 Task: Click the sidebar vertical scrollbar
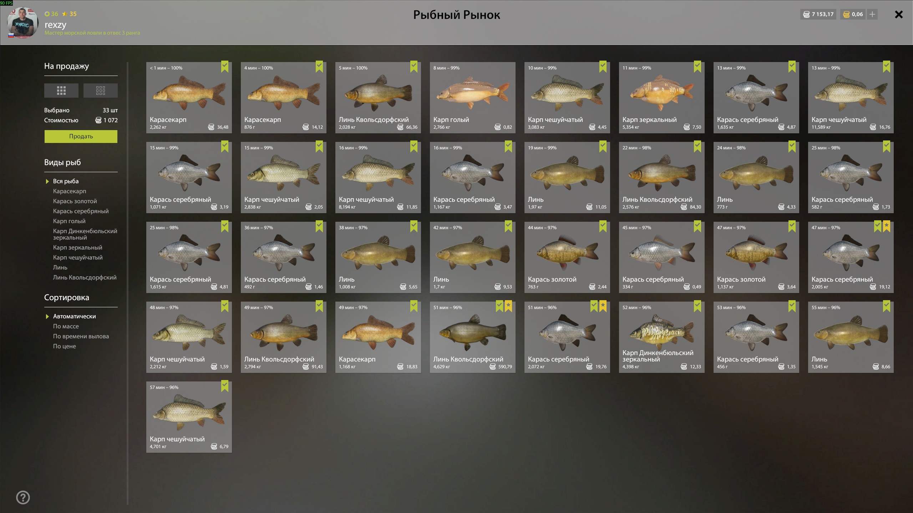[x=127, y=283]
